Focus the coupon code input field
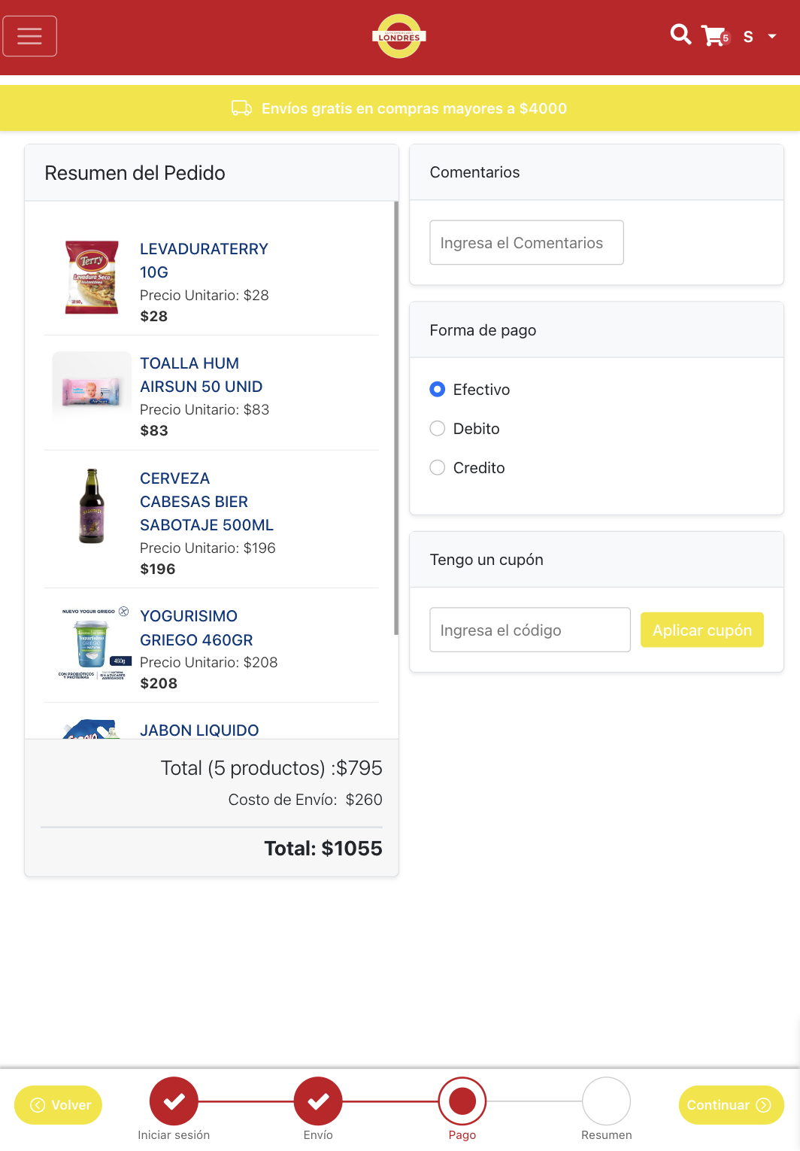Screen dimensions: 800x1151 pyautogui.click(x=529, y=630)
